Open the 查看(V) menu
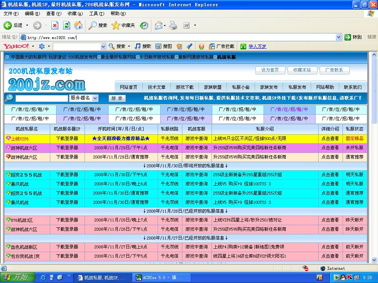Viewport: 378px width, 283px height. click(x=54, y=13)
